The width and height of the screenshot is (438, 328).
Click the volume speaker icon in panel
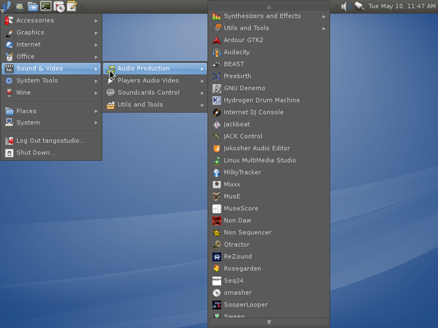pos(344,6)
